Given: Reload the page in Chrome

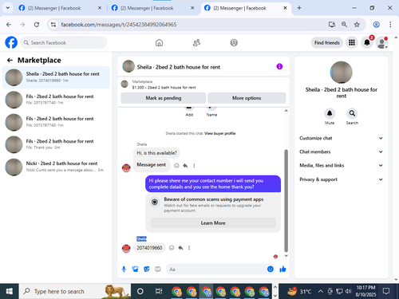Looking at the screenshot, I should [37, 25].
